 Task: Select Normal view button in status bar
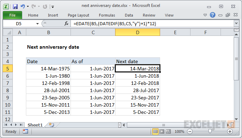click(x=156, y=131)
